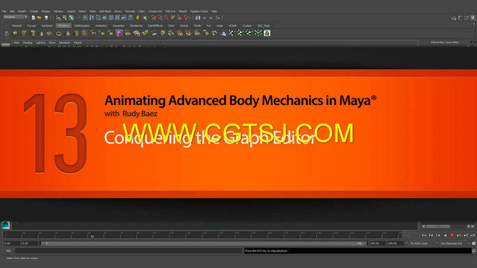The height and width of the screenshot is (268, 477).
Task: Create a polygon pyramid from shelf
Action: point(67,33)
